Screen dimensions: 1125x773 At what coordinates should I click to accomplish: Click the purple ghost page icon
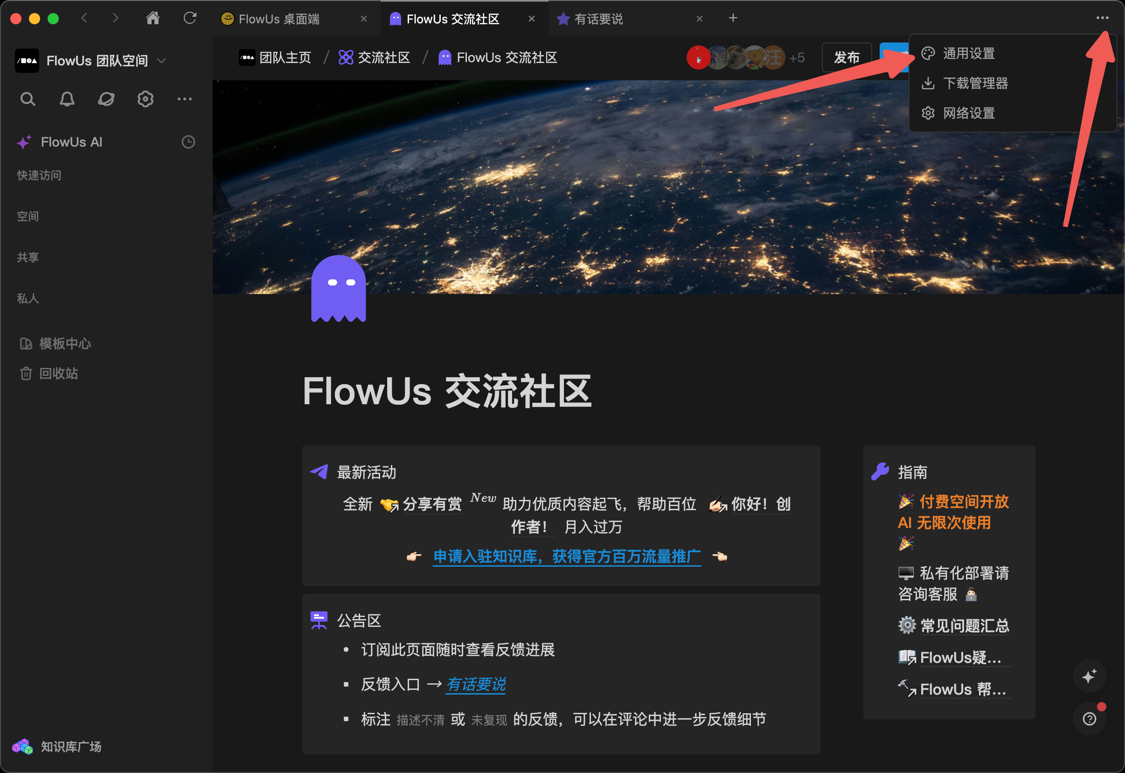point(338,288)
